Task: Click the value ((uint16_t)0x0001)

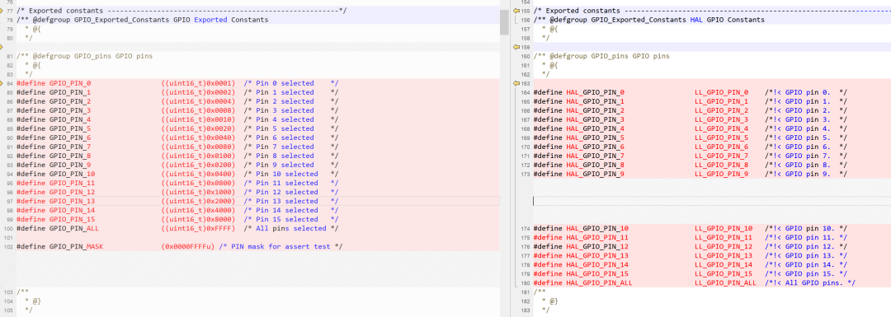Action: [198, 83]
